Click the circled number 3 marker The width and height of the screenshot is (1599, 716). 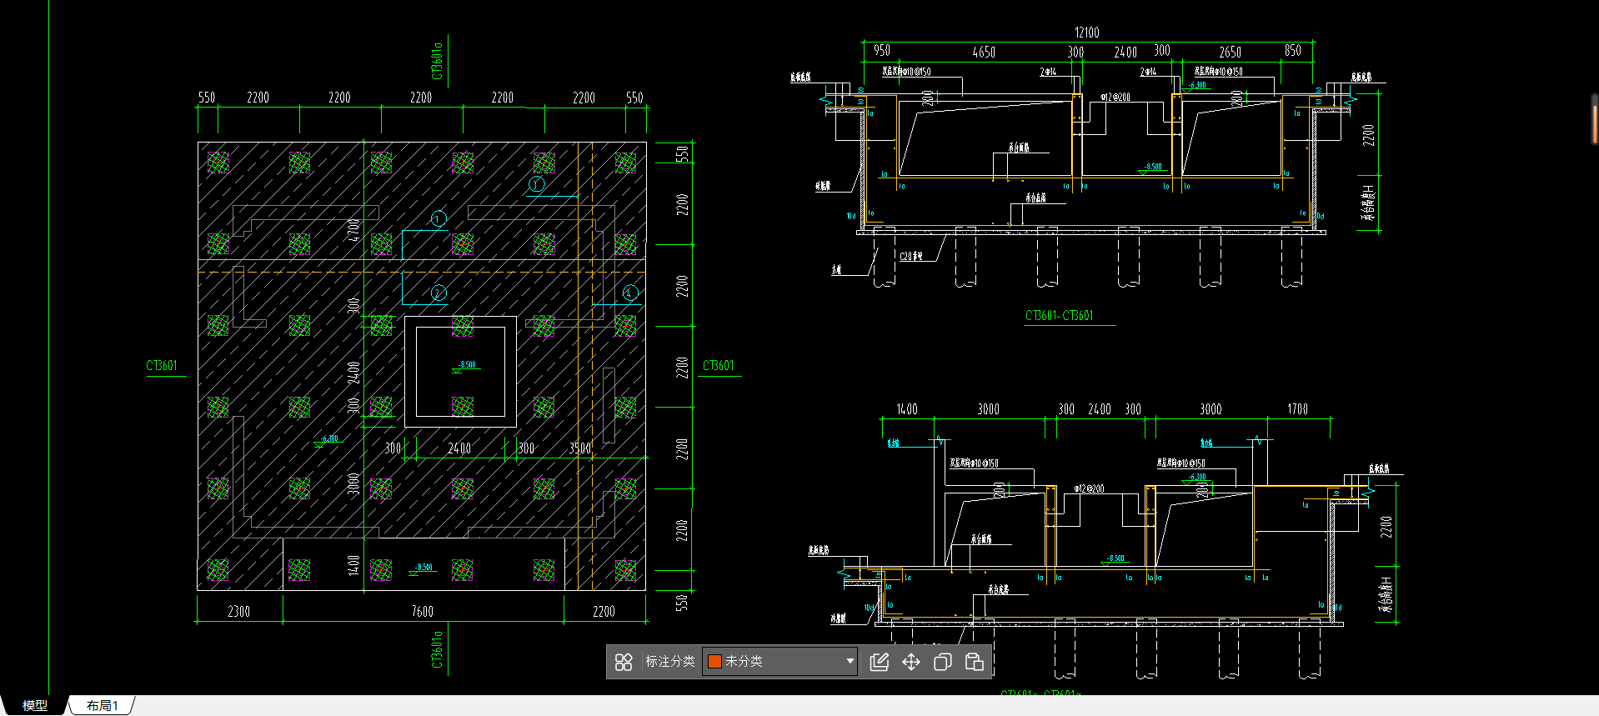pyautogui.click(x=536, y=184)
